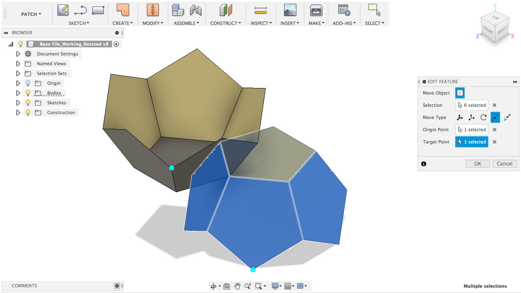This screenshot has width=521, height=293.
Task: Select the Free Move type
Action: [460, 117]
